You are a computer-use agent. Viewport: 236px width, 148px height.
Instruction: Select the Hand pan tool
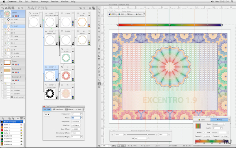click(99, 84)
